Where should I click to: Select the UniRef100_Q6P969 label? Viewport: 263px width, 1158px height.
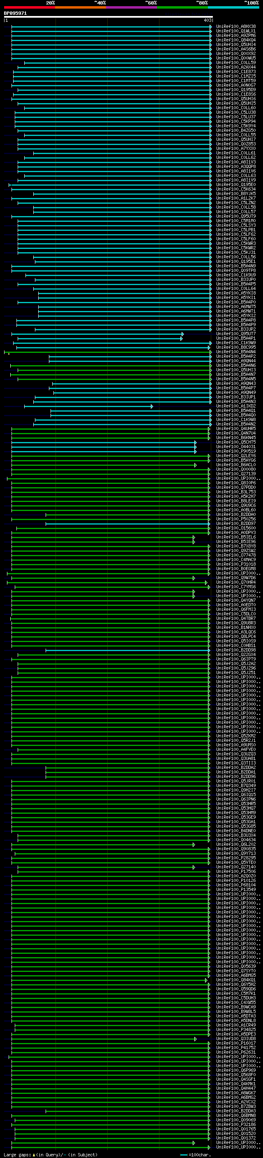point(235,1071)
